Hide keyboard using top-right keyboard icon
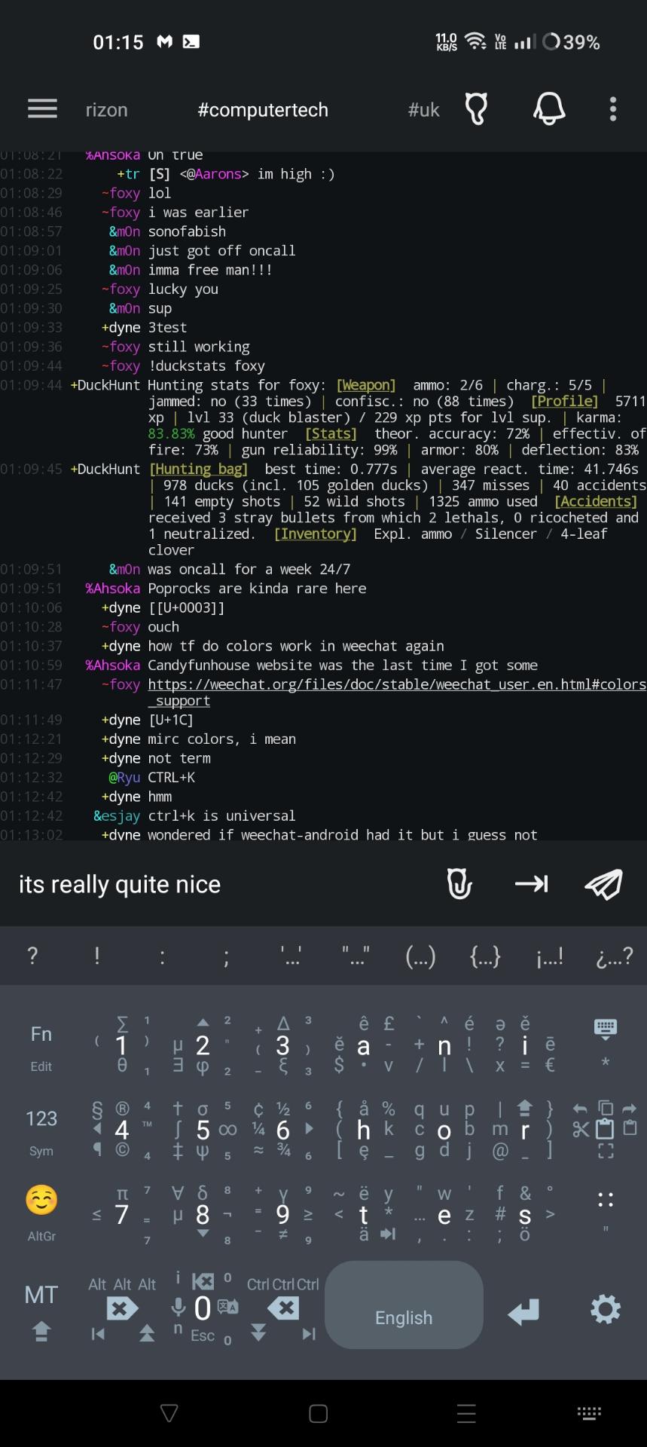Viewport: 647px width, 1447px height. (605, 1028)
